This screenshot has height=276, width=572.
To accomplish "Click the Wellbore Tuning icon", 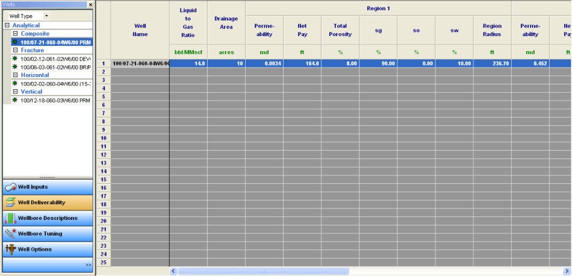I will (10, 234).
